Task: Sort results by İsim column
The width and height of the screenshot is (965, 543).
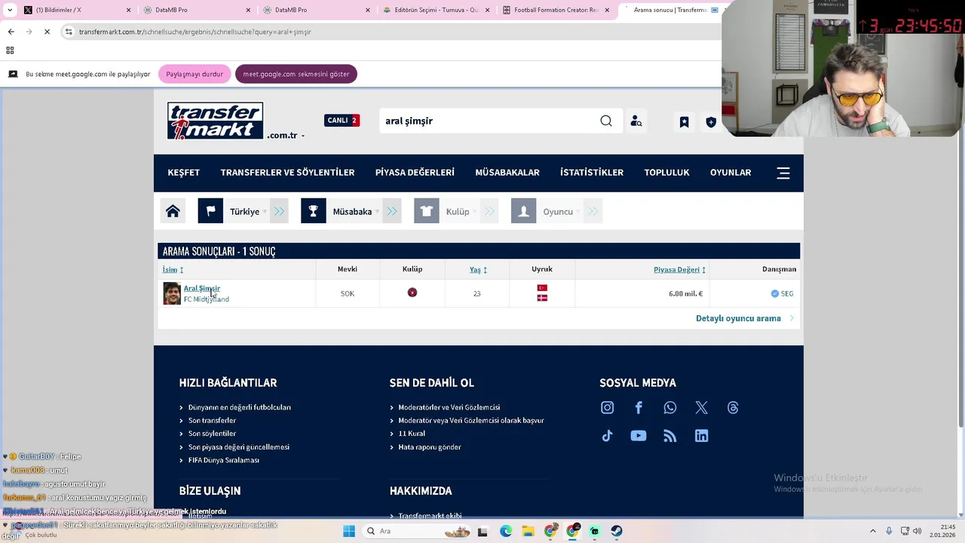Action: 173,269
